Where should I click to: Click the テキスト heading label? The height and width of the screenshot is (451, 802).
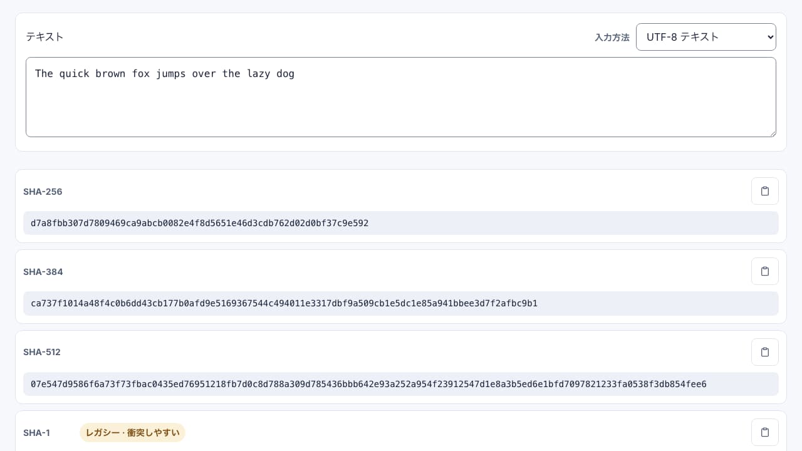[x=44, y=37]
